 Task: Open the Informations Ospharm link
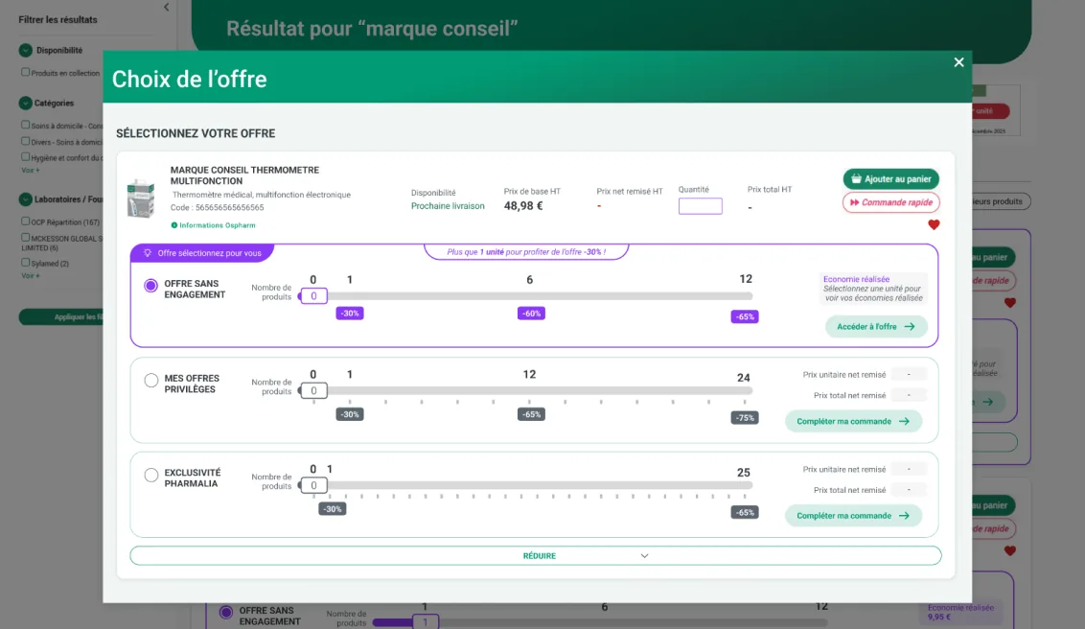click(213, 225)
